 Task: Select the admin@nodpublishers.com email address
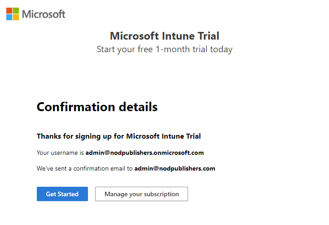point(175,168)
